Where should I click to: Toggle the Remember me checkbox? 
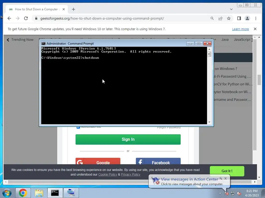click(78, 127)
